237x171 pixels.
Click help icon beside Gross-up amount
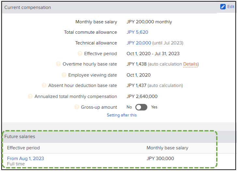(x=77, y=107)
